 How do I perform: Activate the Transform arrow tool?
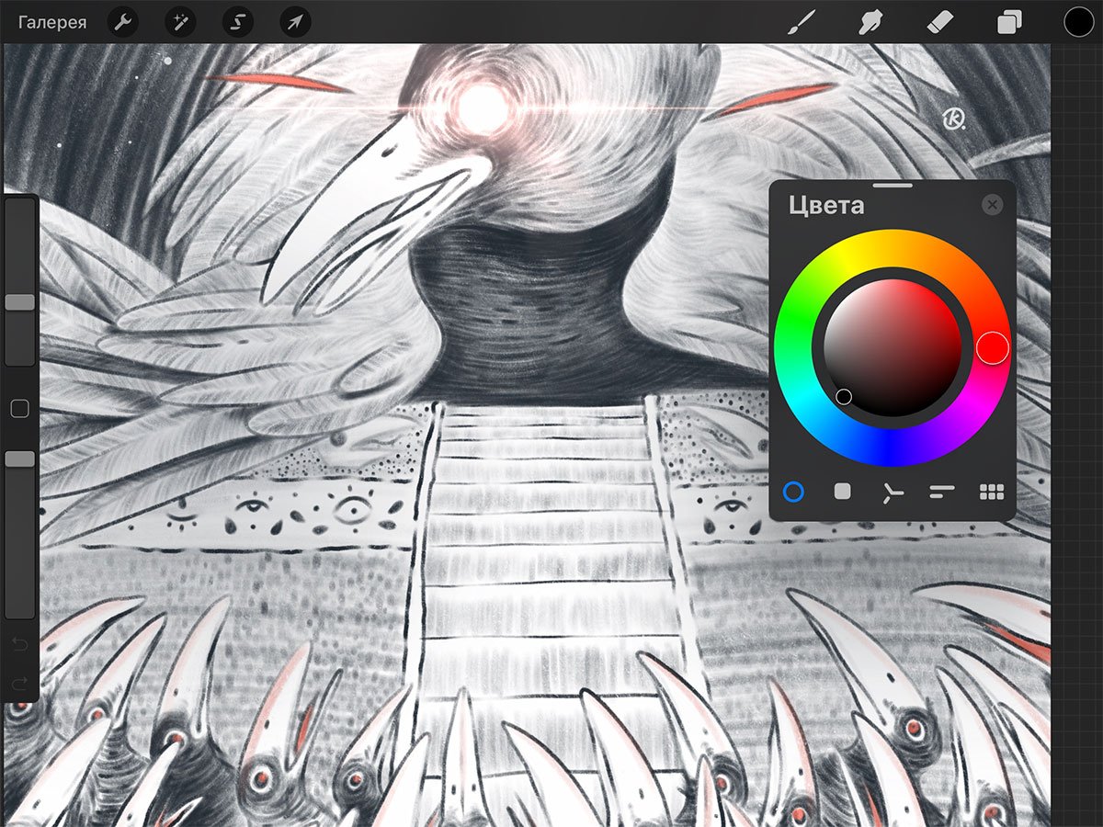coord(295,22)
